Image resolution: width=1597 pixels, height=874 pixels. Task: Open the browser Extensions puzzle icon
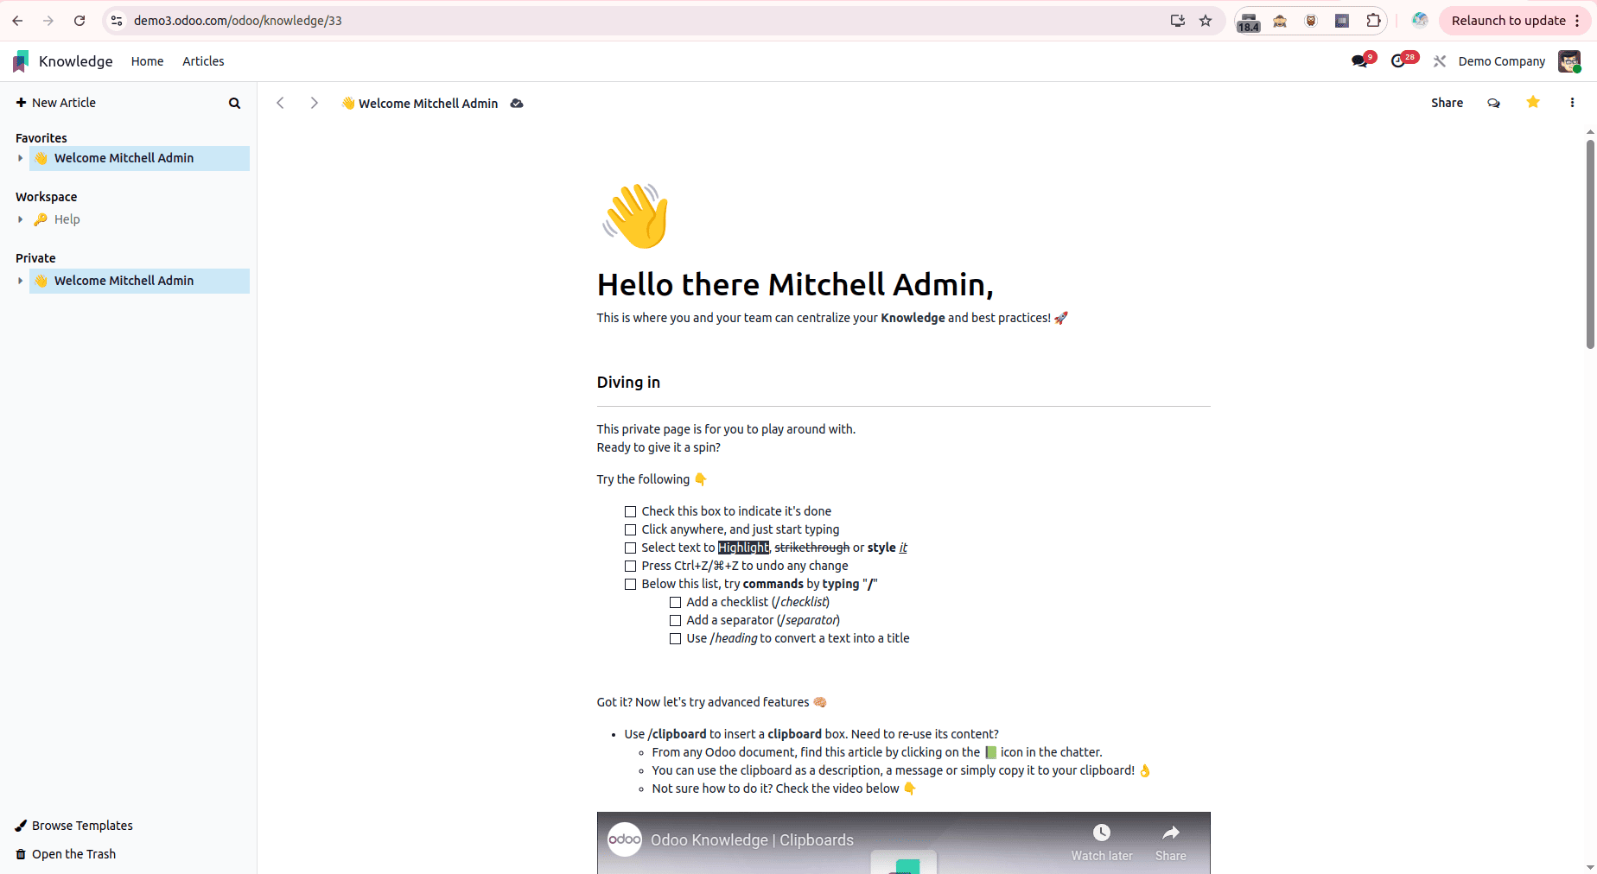[x=1373, y=21]
